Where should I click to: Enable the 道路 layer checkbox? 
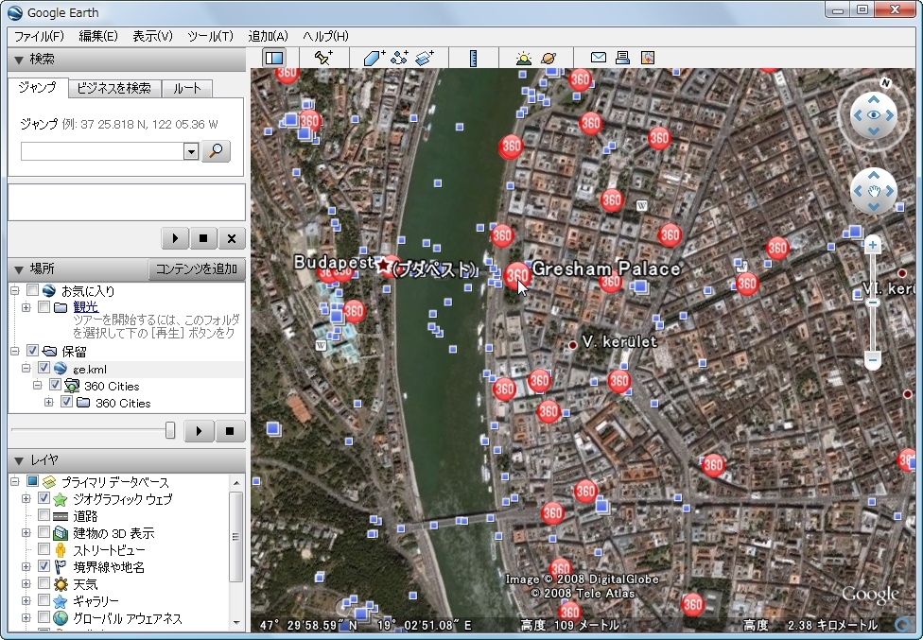[x=44, y=515]
